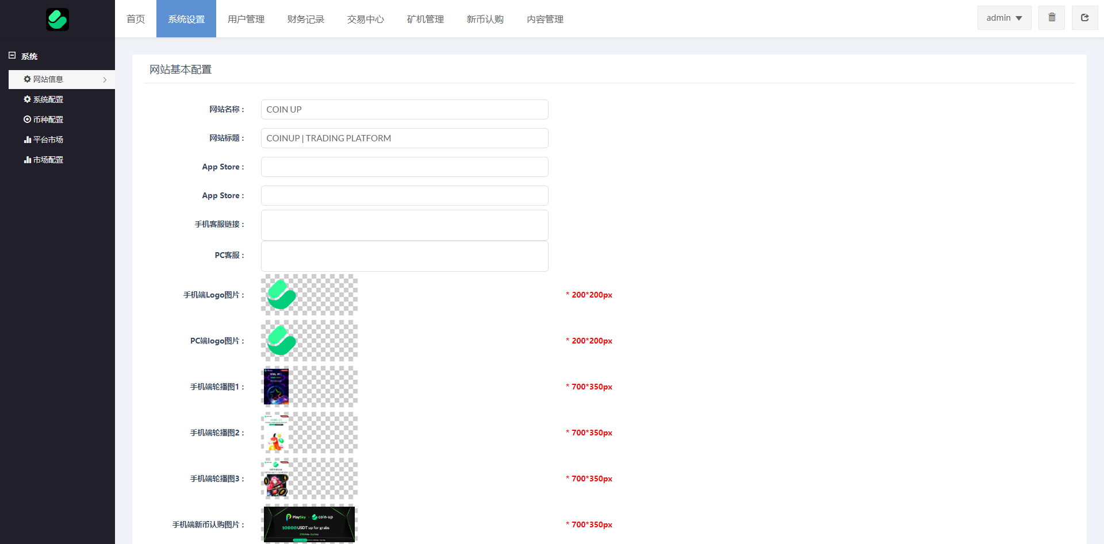The width and height of the screenshot is (1104, 544).
Task: Select 网站信息 sidebar item
Action: (x=48, y=79)
